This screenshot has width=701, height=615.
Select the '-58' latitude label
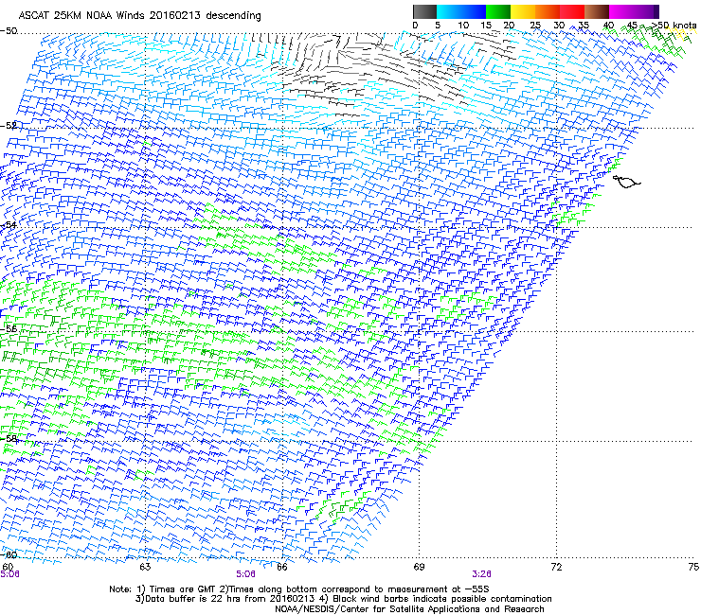[x=9, y=439]
